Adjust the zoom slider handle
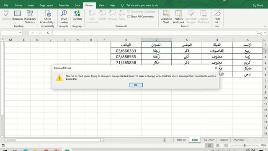The image size is (268, 151). pos(245,146)
